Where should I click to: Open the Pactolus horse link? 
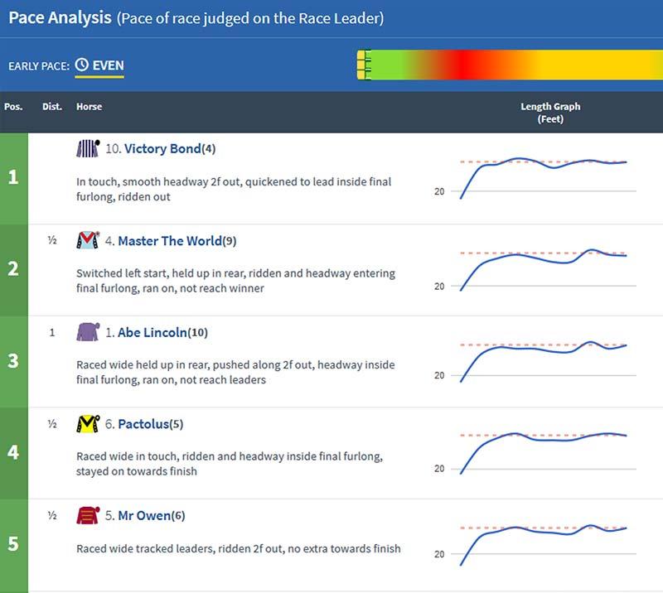(x=143, y=424)
